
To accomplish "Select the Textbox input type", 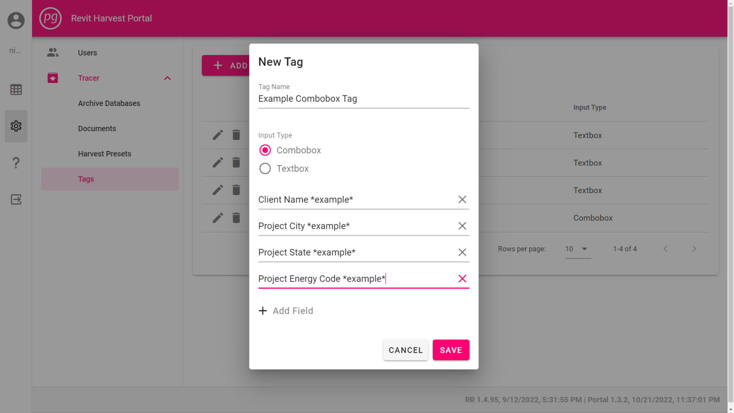I will 265,168.
